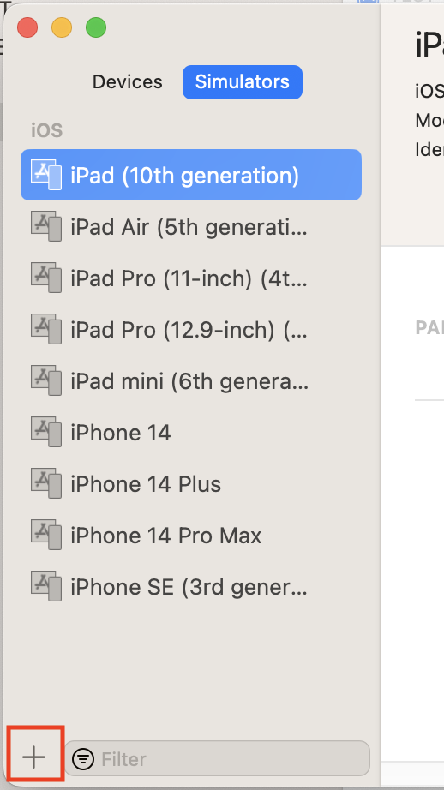Close the window with red button
The image size is (444, 790).
tap(27, 27)
